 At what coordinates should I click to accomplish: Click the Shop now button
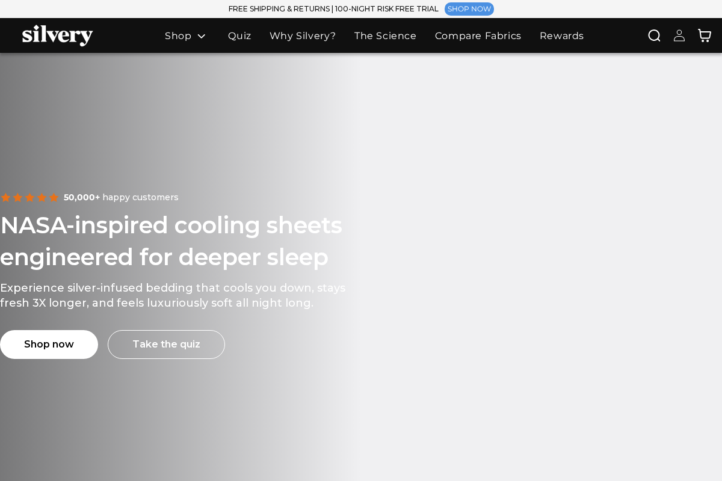coord(49,344)
